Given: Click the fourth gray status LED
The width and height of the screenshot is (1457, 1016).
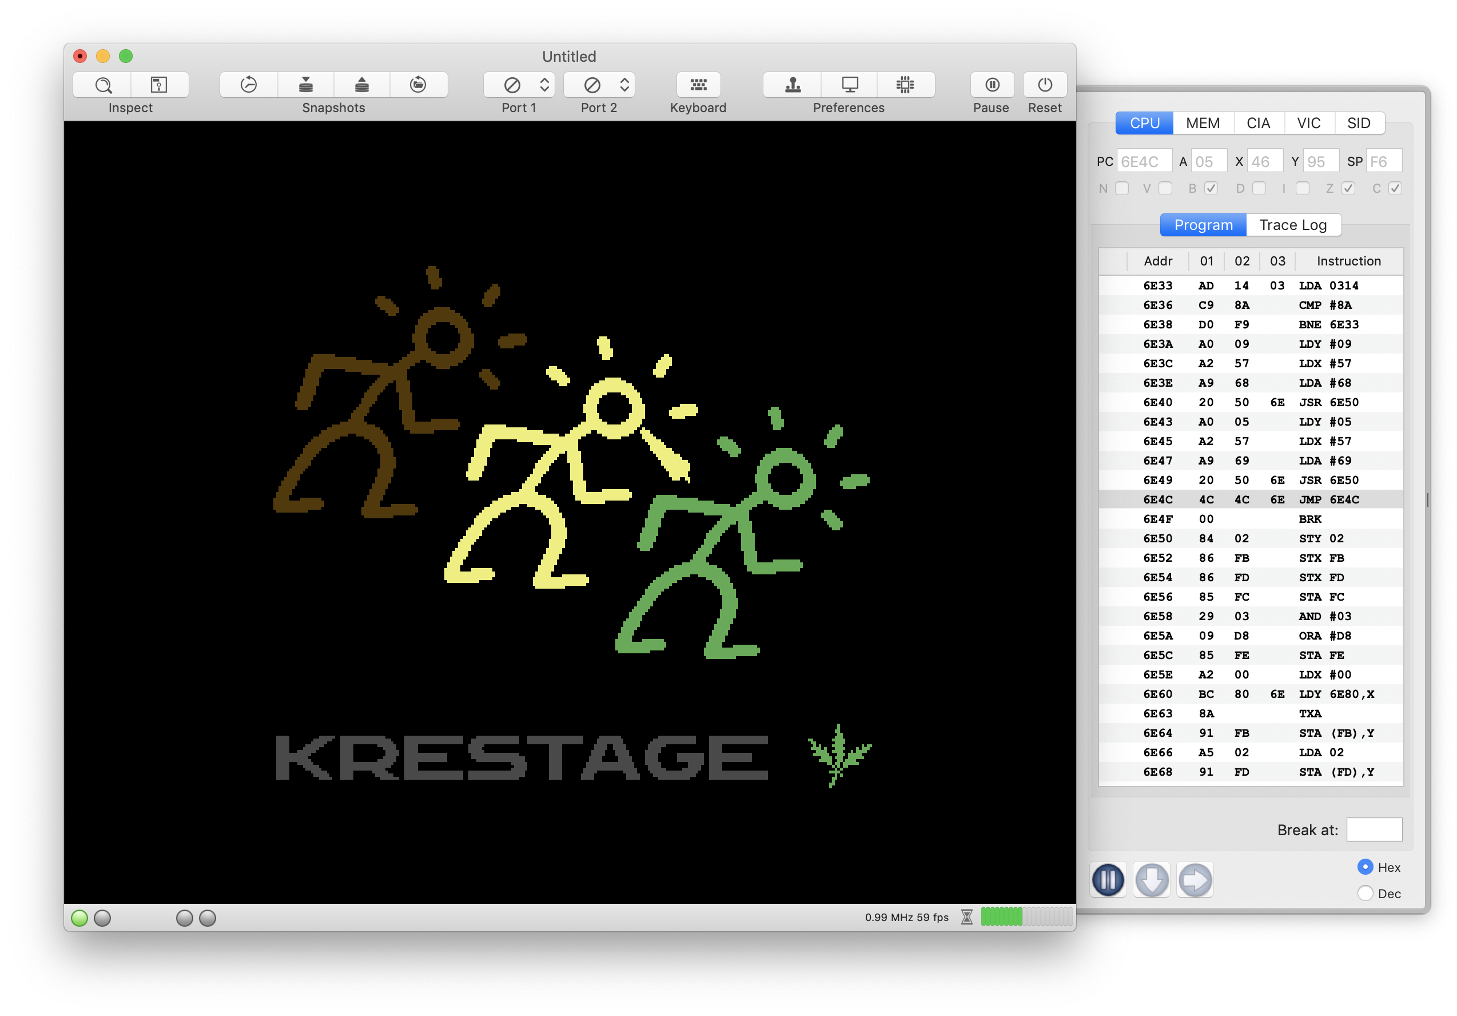Looking at the screenshot, I should tap(208, 918).
